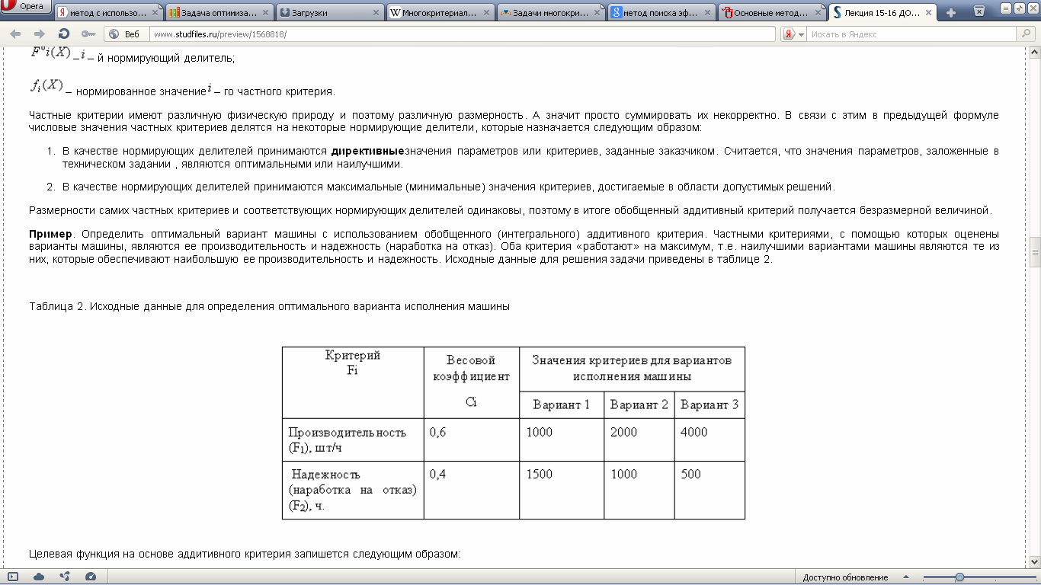Screen dimensions: 1041x585
Task: Open the Opera main menu button
Action: point(26,7)
